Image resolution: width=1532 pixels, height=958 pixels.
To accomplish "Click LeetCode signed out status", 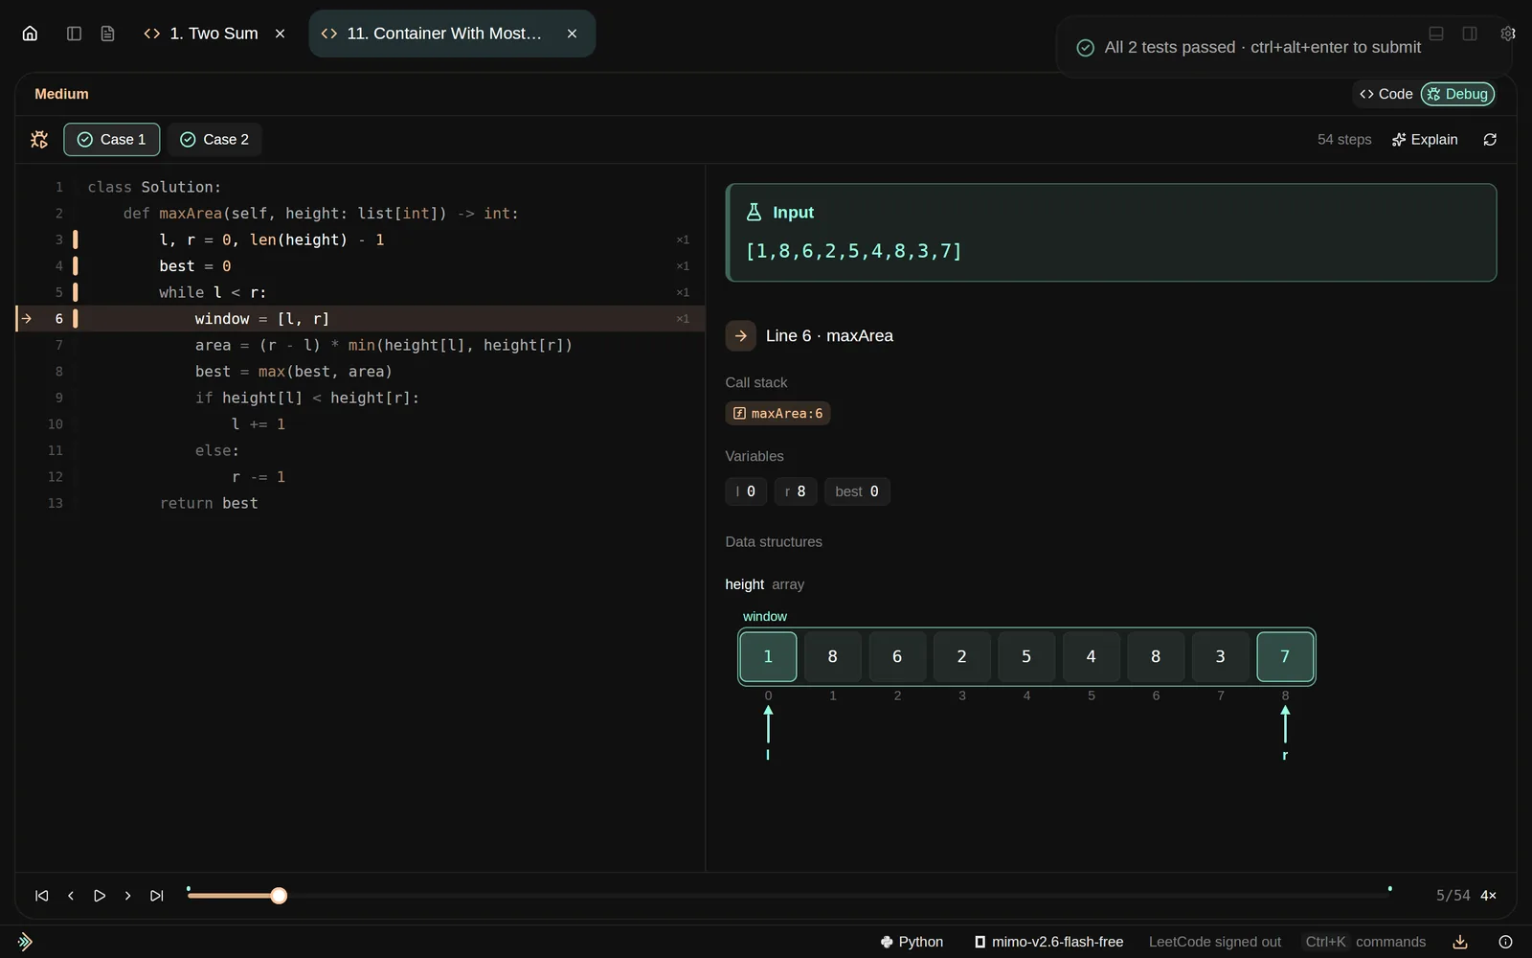I will pyautogui.click(x=1215, y=942).
